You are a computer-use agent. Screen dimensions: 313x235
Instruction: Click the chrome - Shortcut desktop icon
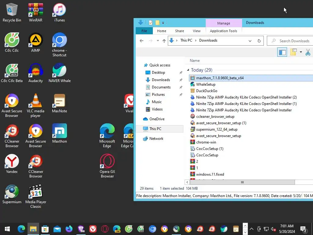coord(60,44)
